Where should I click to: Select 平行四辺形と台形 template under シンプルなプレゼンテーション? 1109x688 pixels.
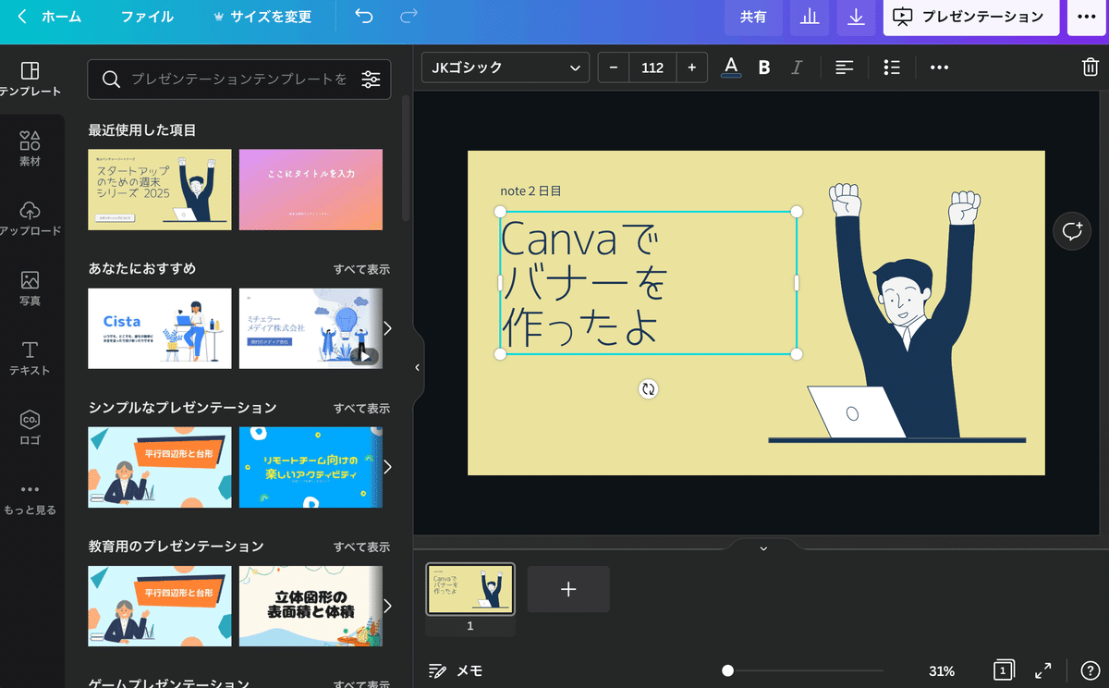160,467
